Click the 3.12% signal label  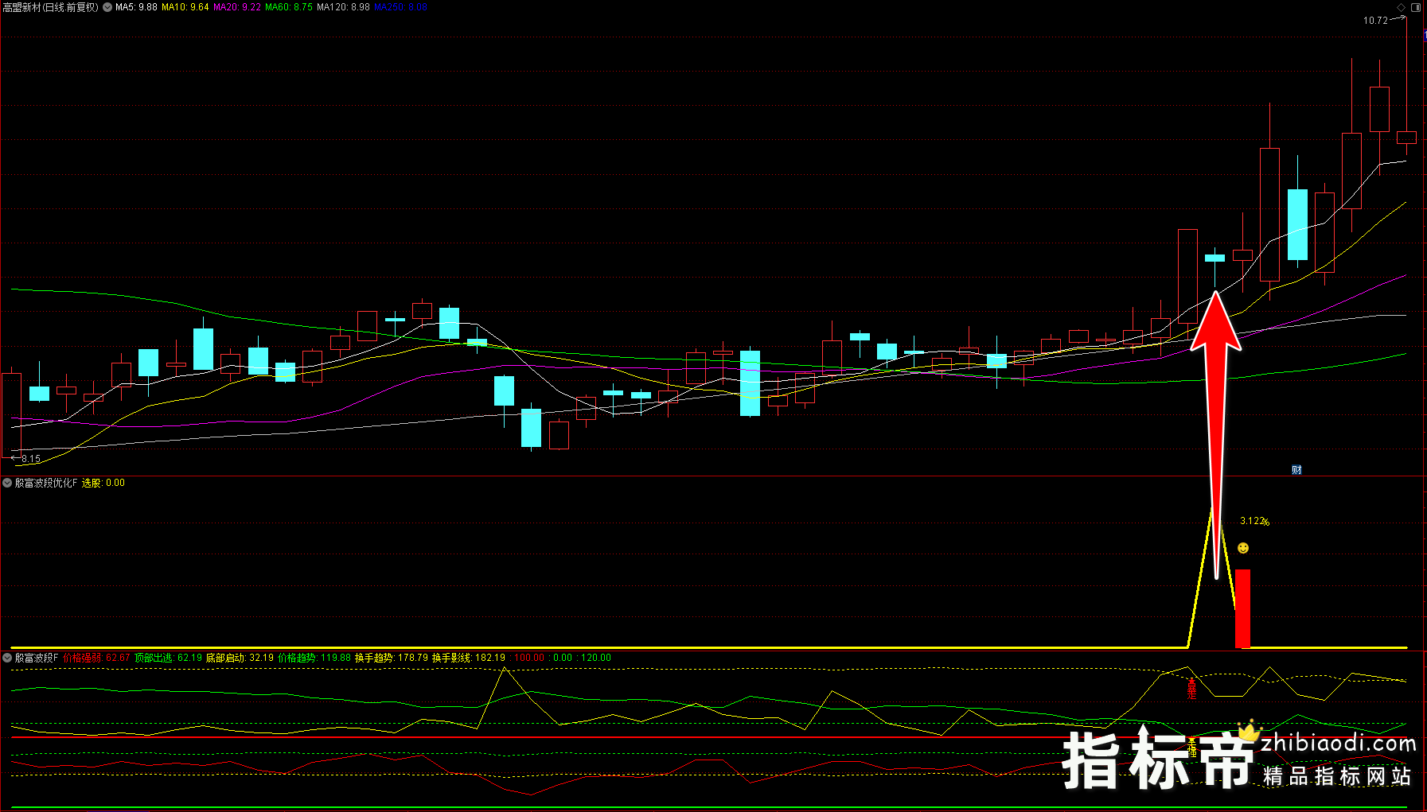click(1254, 522)
